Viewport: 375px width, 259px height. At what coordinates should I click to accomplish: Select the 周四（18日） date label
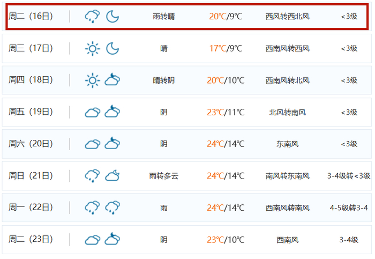point(31,80)
